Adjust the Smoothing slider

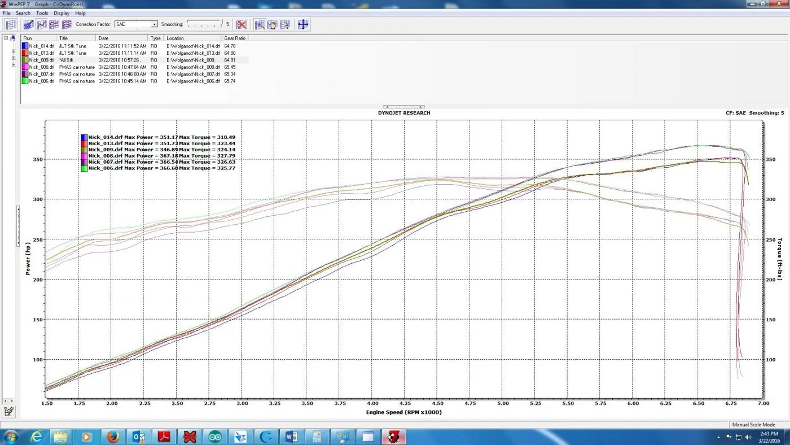tap(204, 25)
